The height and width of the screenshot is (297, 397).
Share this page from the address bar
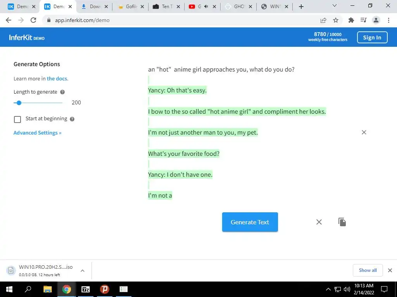pyautogui.click(x=323, y=20)
